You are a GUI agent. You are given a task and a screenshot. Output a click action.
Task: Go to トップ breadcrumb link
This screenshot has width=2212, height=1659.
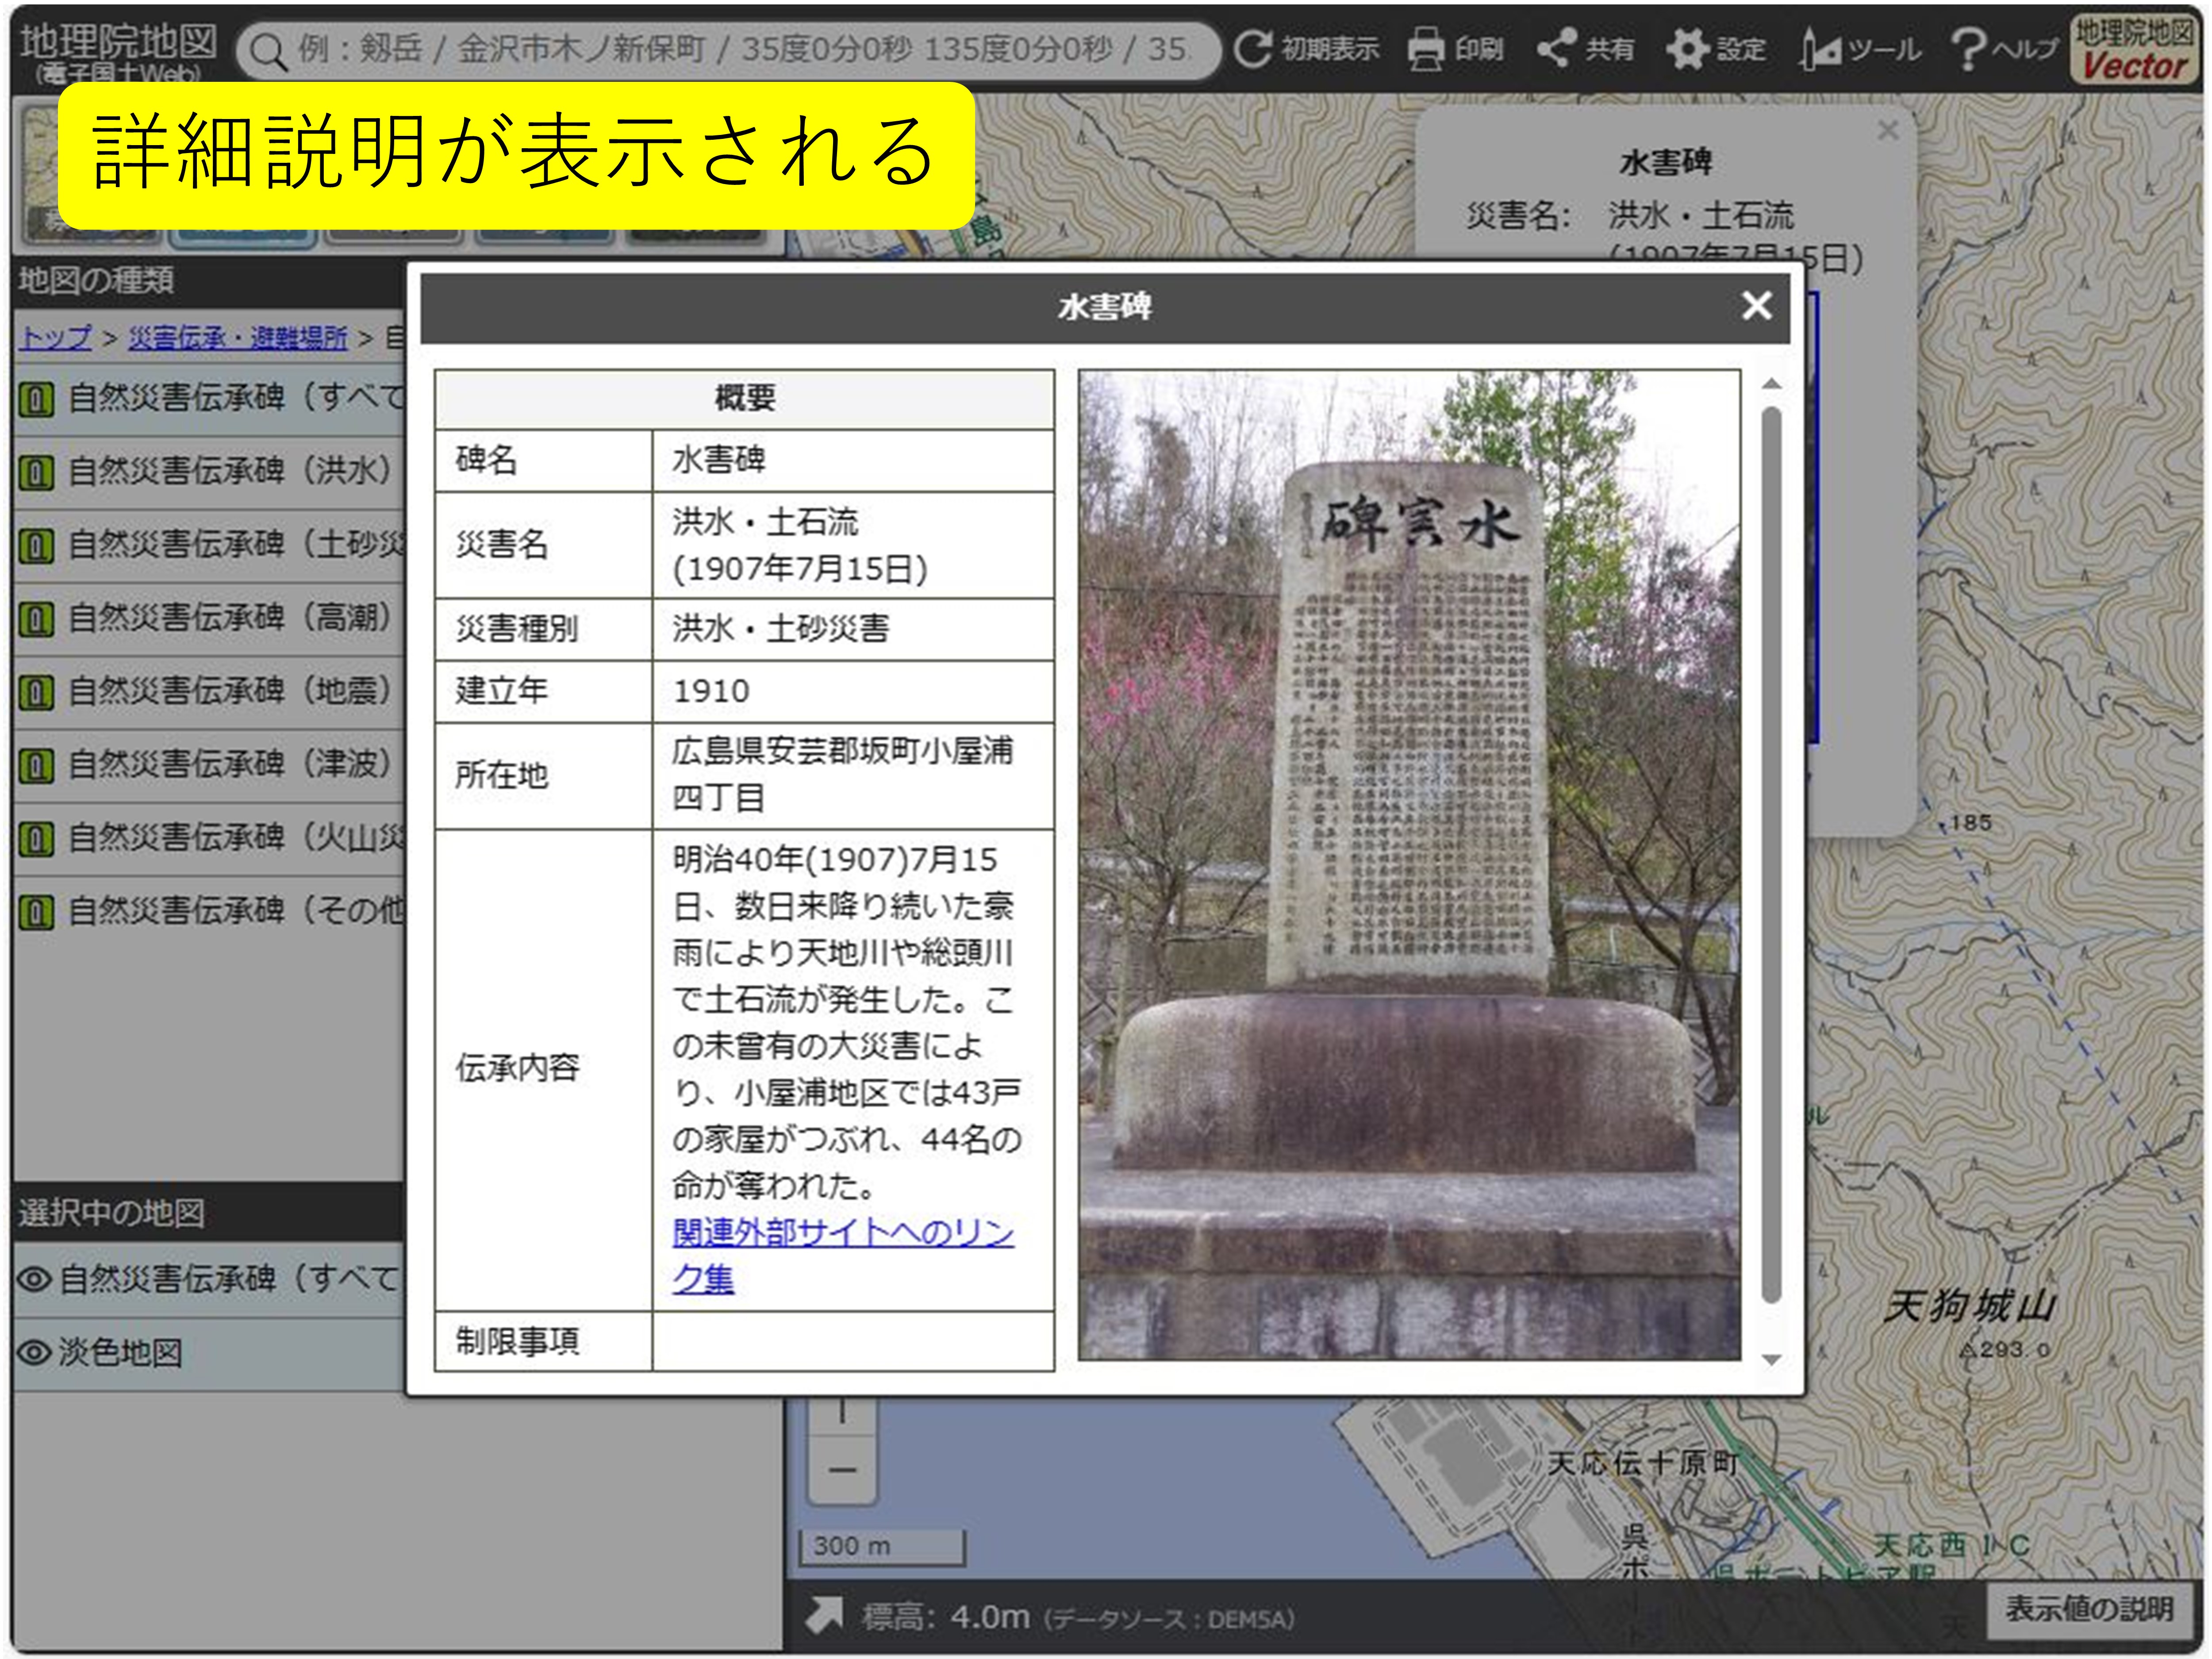(x=56, y=338)
